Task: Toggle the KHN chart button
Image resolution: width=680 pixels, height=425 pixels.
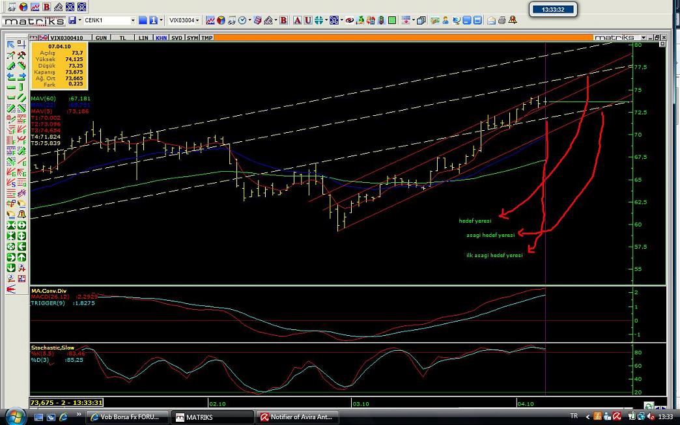Action: pyautogui.click(x=160, y=38)
